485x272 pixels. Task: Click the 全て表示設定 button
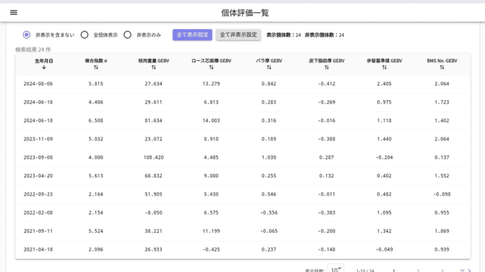(193, 35)
